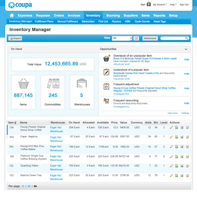Click the Advanced search button
The height and width of the screenshot is (199, 197).
coord(150,38)
